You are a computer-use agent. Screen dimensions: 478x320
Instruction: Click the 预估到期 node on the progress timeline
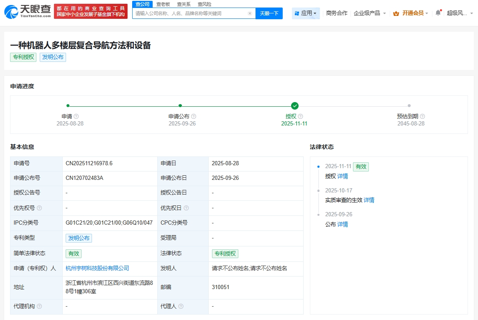(408, 105)
